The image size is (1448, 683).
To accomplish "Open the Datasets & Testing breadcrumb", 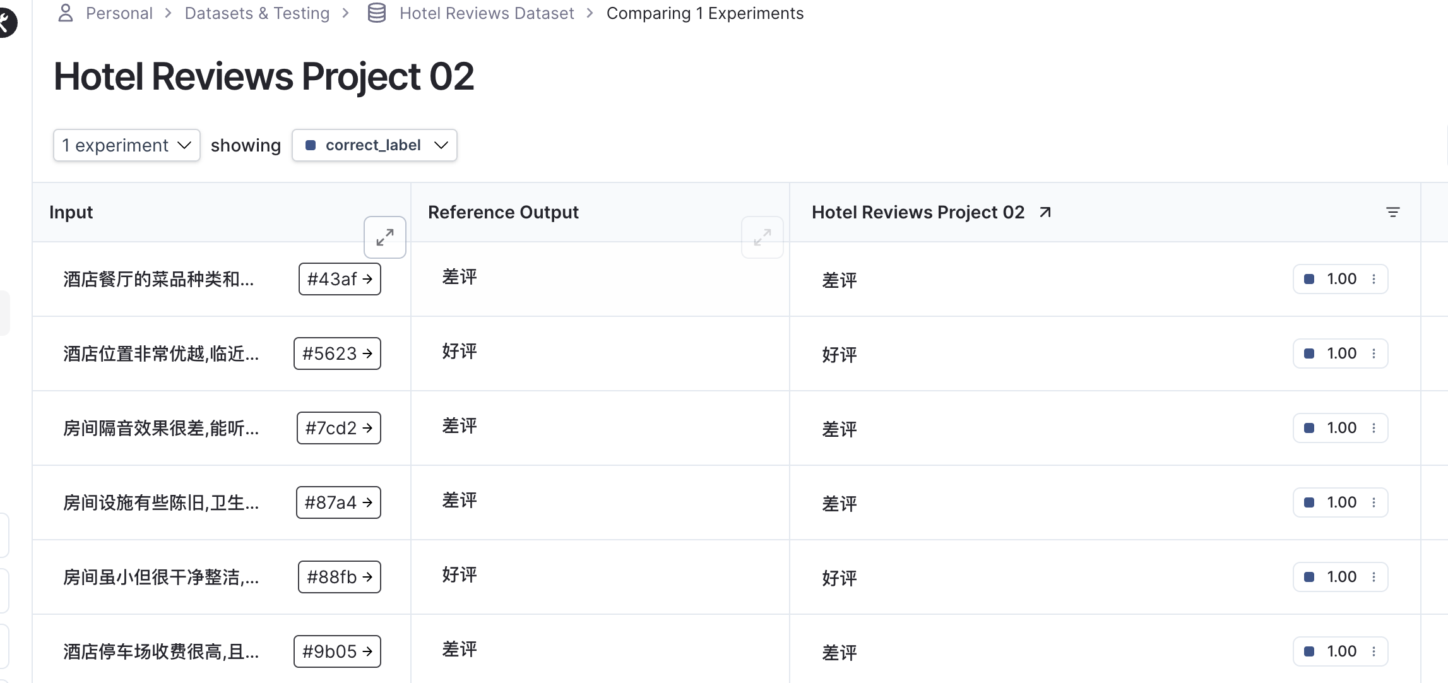I will (257, 13).
